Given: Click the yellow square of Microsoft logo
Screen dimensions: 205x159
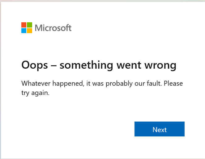Looking at the screenshot, I should point(30,30).
